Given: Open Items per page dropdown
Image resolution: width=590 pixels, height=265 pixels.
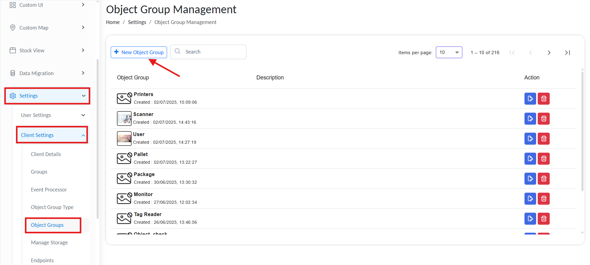Looking at the screenshot, I should point(448,52).
